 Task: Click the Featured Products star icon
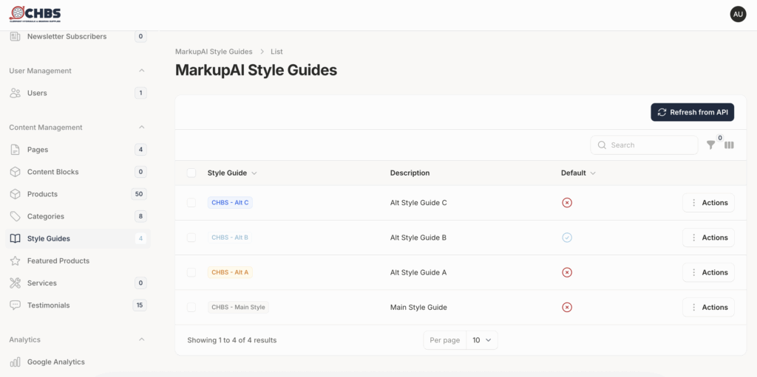[x=15, y=261]
